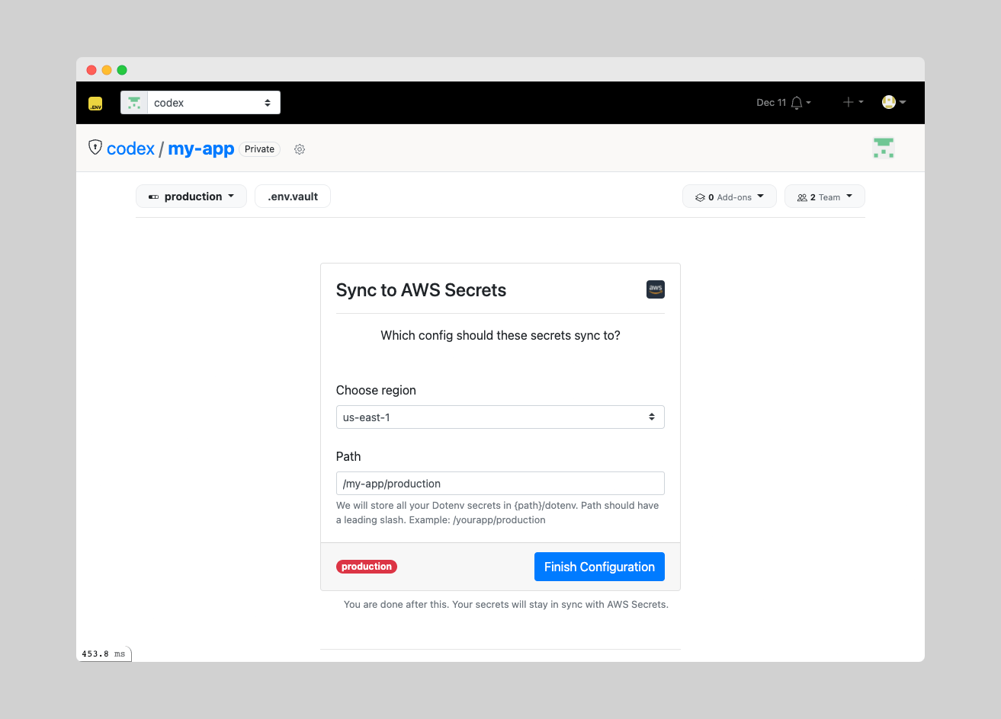This screenshot has width=1001, height=719.
Task: Switch to the .env.vault tab
Action: (293, 197)
